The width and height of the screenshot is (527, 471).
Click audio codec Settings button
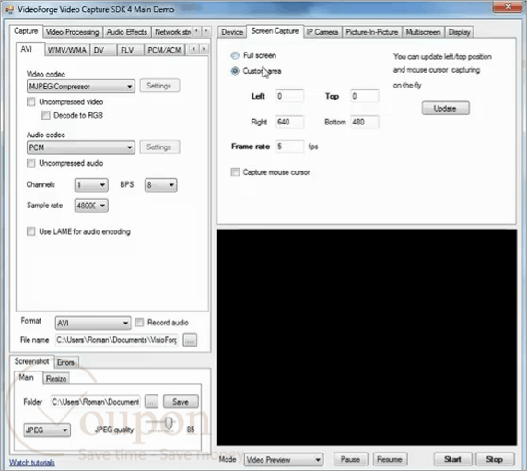[x=159, y=147]
